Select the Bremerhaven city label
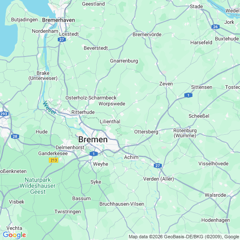Image resolution: width=240 pixels, height=240 pixels. coord(59,20)
